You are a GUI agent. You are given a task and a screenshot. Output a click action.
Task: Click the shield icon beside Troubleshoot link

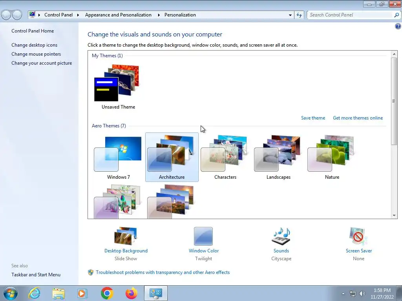coord(91,272)
